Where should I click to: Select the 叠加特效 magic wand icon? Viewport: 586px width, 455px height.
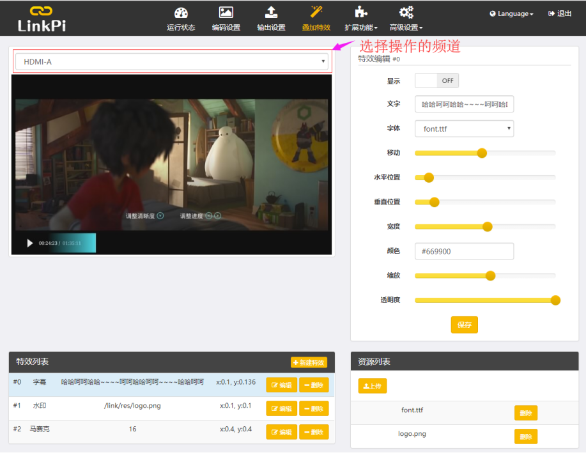[316, 12]
